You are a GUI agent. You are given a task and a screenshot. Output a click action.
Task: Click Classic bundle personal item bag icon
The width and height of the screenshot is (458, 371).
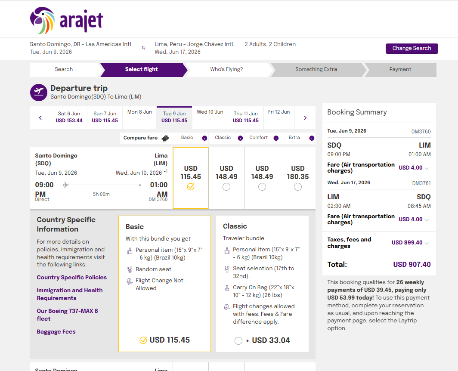[227, 250]
